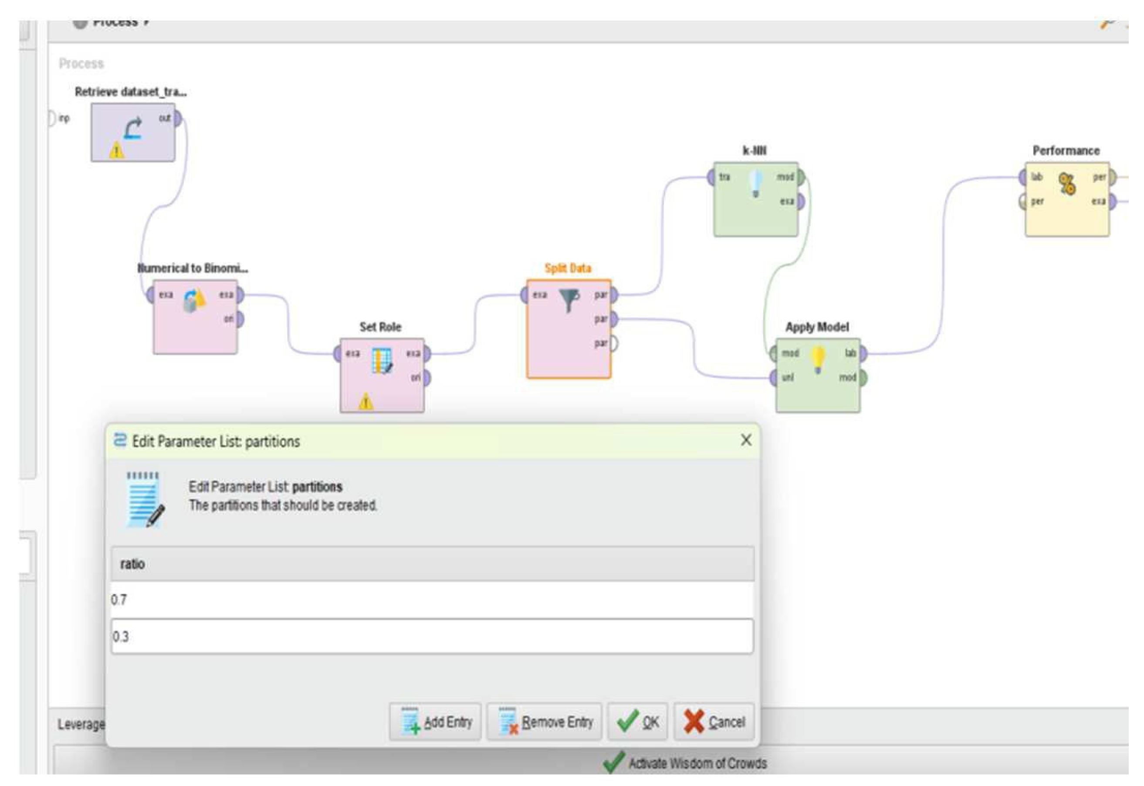Click the 0.3 ratio input field

tap(432, 636)
